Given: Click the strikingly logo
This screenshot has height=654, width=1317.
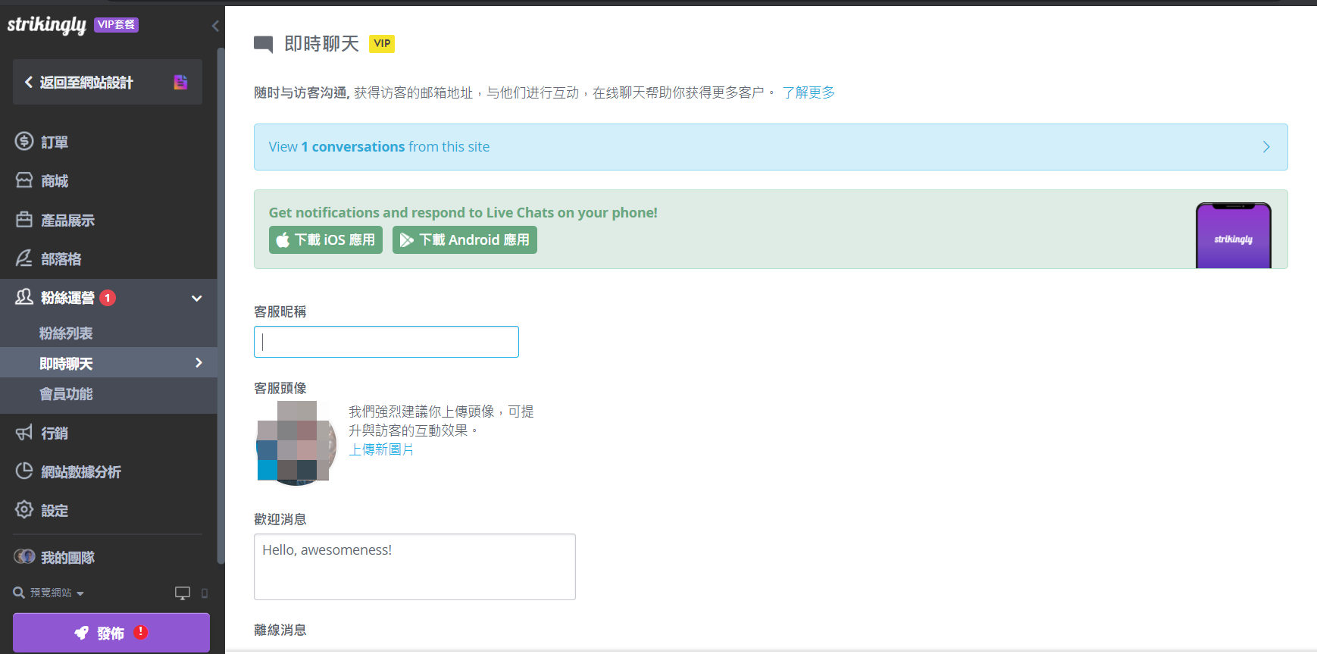Looking at the screenshot, I should 46,25.
